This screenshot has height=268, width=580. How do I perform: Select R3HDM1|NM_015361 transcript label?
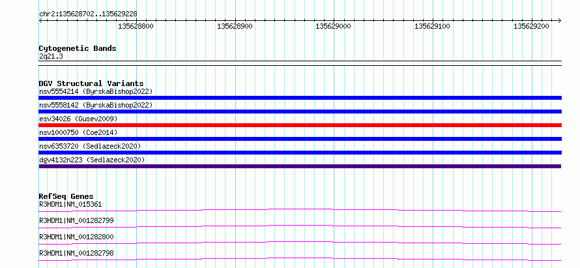coord(70,204)
